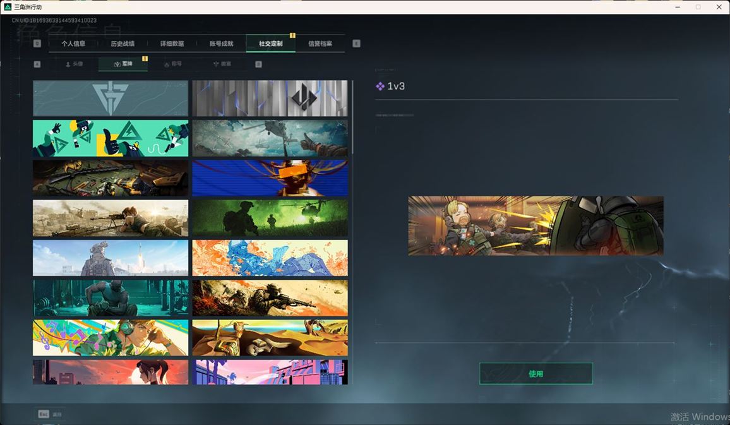730x425 pixels.
Task: Open the 详细数据 tab
Action: click(x=172, y=44)
